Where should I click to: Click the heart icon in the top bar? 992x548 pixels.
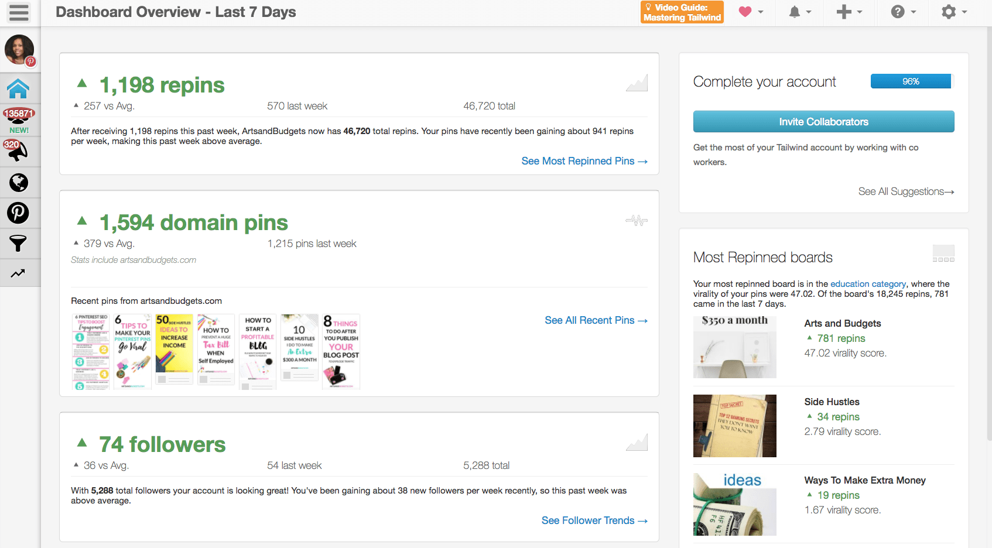[x=745, y=12]
